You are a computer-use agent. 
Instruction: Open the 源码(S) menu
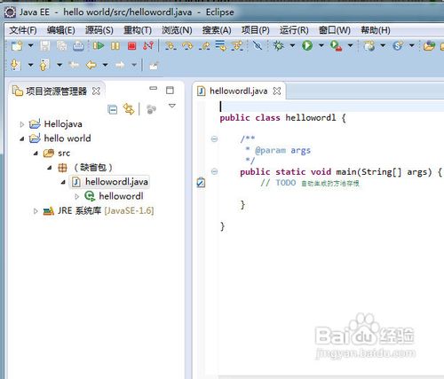coord(99,30)
